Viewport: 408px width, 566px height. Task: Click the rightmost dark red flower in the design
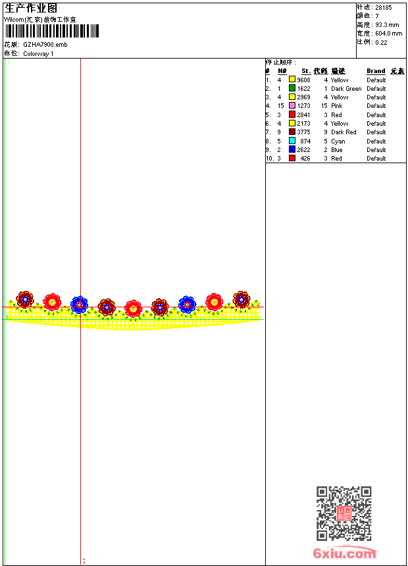coord(242,299)
